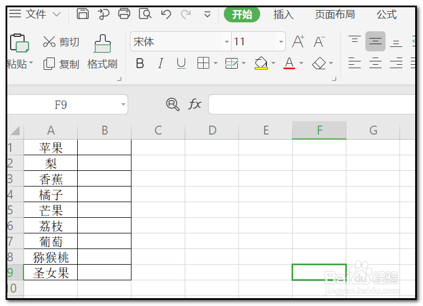The height and width of the screenshot is (306, 423).
Task: Open font settings dialog launcher
Action: point(334,79)
